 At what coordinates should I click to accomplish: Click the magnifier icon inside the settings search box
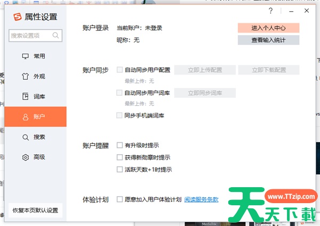55,36
